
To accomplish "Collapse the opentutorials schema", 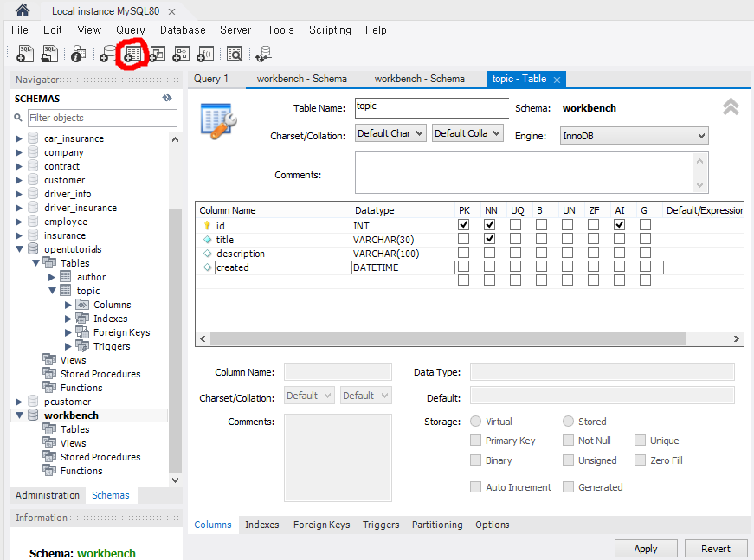I will pos(19,249).
